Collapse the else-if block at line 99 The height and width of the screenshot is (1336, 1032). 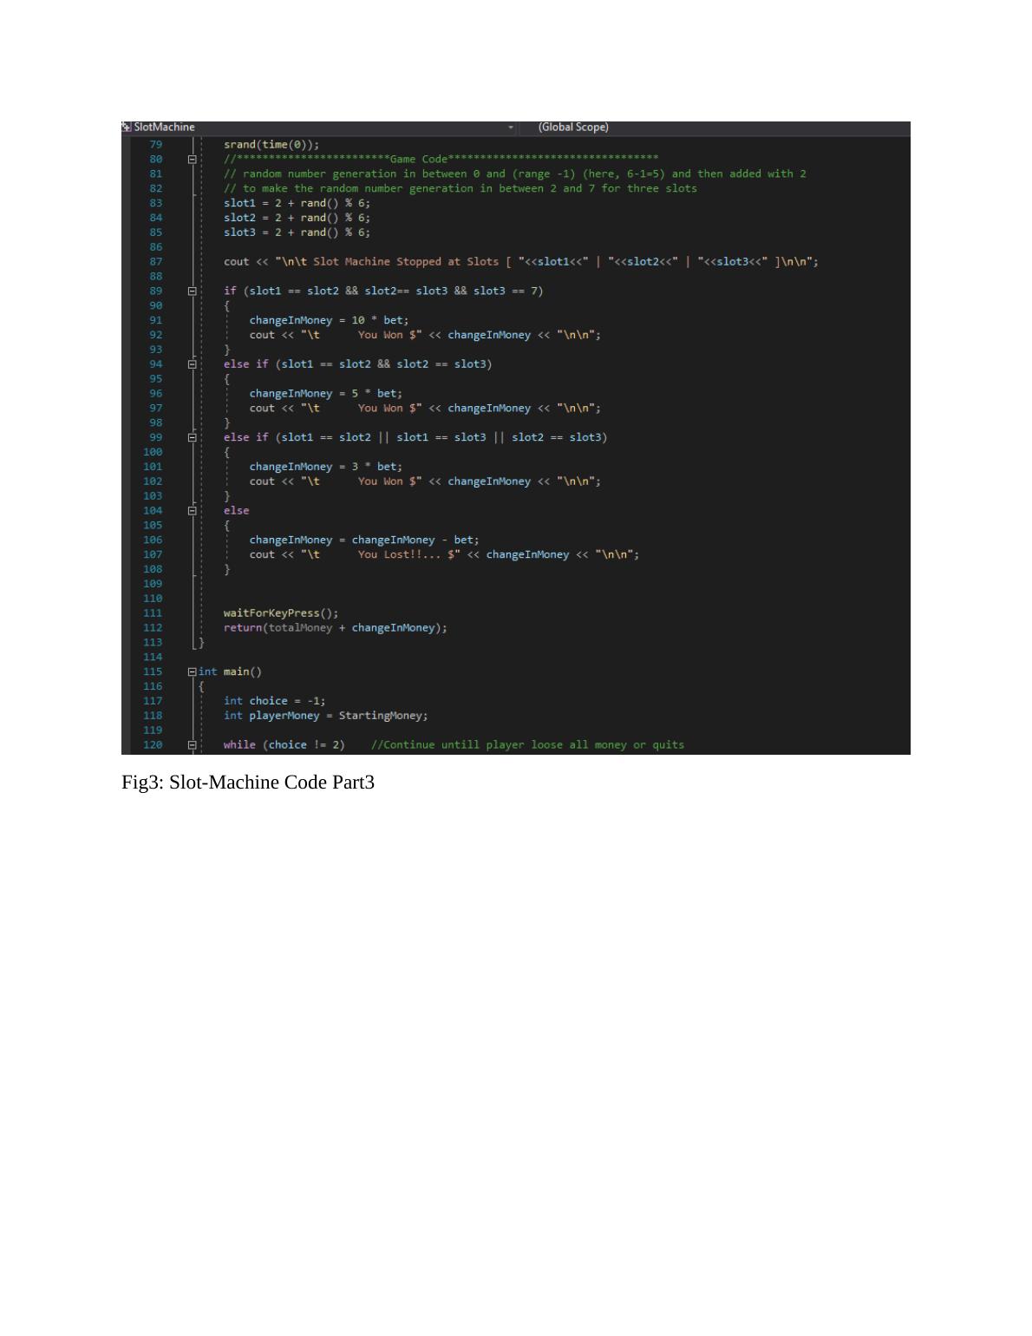[x=192, y=438]
